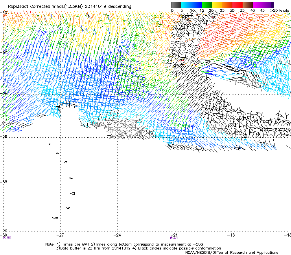Image resolution: width=291 pixels, height=255 pixels.
Task: Click the note line about GMT times
Action: 124,244
